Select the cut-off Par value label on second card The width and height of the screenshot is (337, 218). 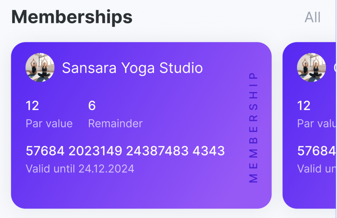(316, 124)
